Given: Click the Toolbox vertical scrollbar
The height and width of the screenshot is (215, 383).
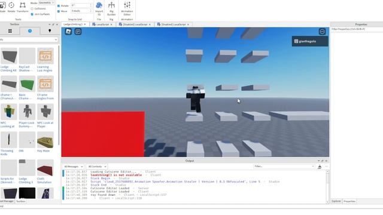Looking at the screenshot, I should 59,95.
